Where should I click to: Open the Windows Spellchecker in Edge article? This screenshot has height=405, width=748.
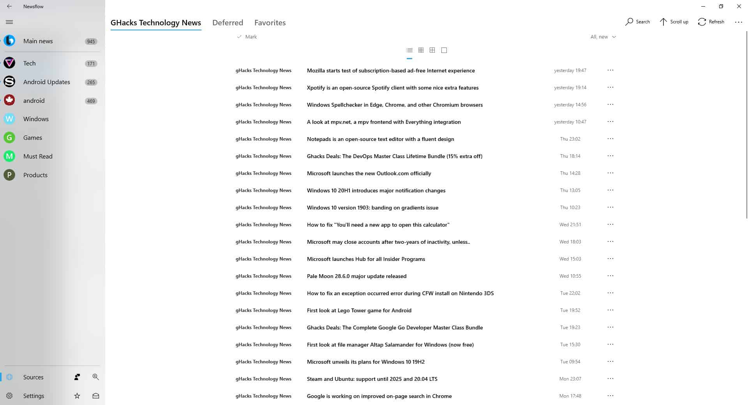point(395,105)
